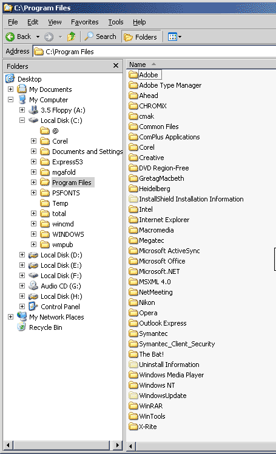The image size is (276, 454).
Task: Select 'Adobe Type Manager' folder name
Action: coord(170,85)
